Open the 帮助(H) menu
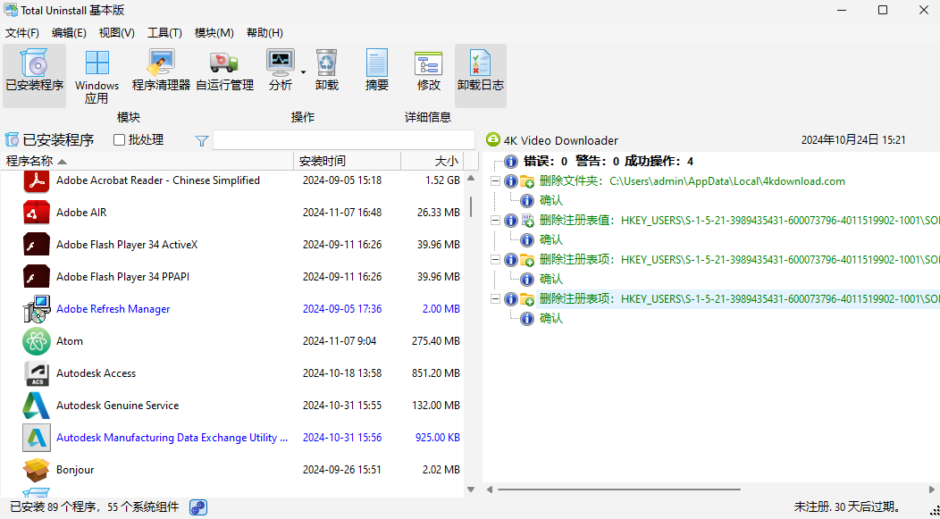The height and width of the screenshot is (519, 940). (x=264, y=33)
